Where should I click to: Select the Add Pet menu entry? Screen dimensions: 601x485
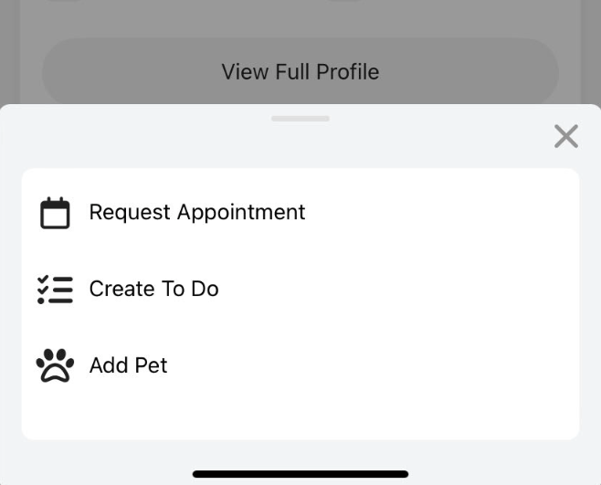pos(300,365)
